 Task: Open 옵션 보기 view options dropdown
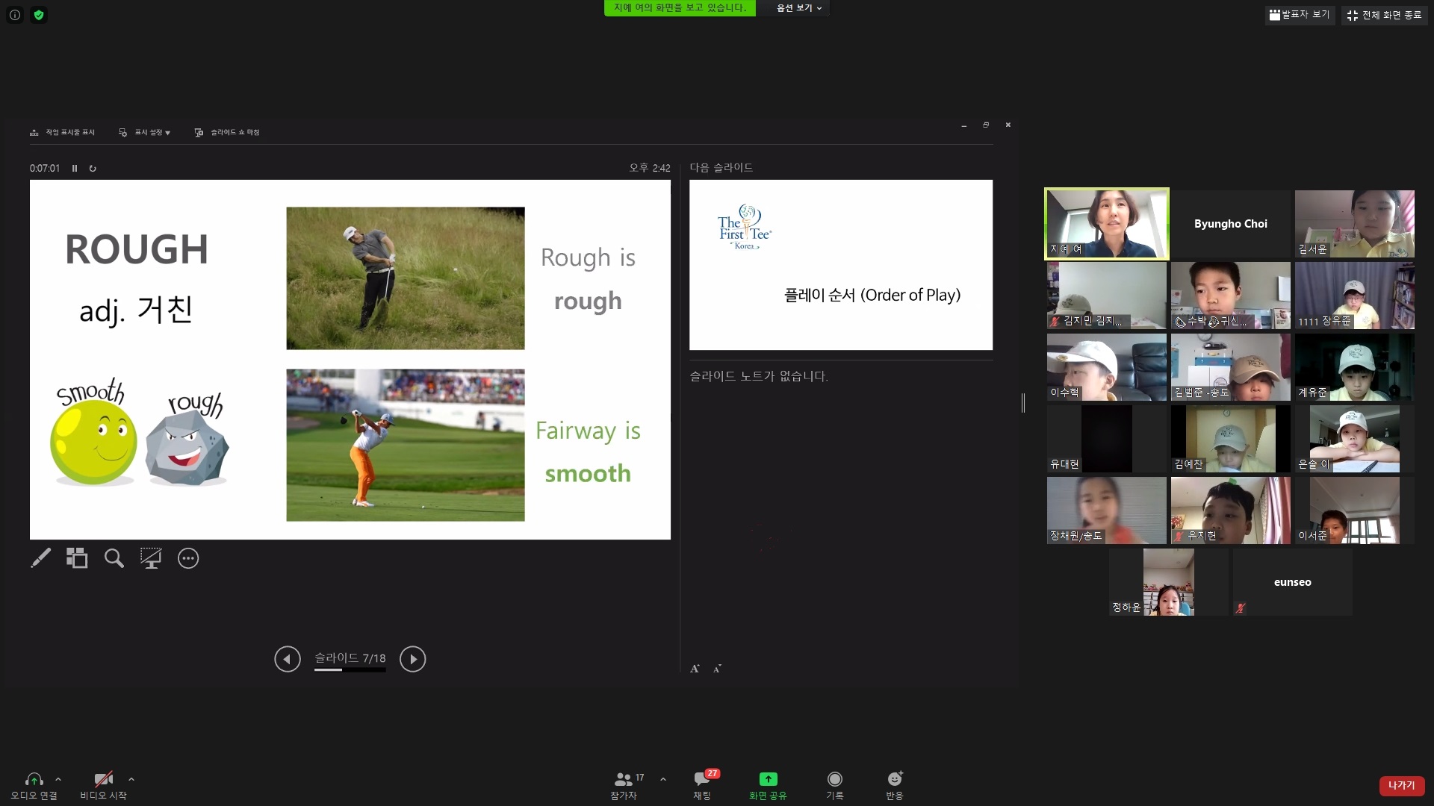(x=798, y=8)
